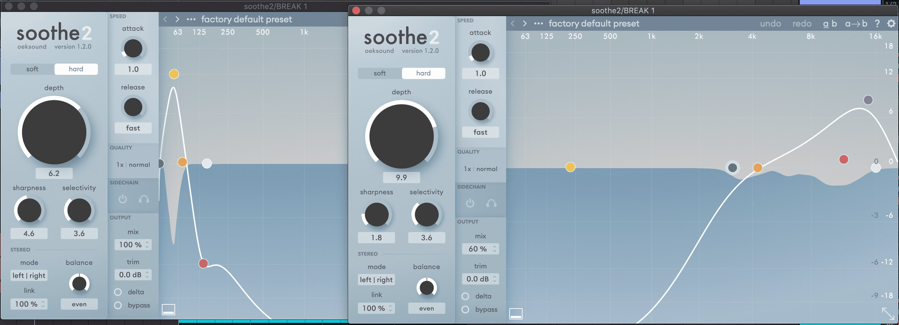Open stereo mode left | right in left window

tap(29, 275)
